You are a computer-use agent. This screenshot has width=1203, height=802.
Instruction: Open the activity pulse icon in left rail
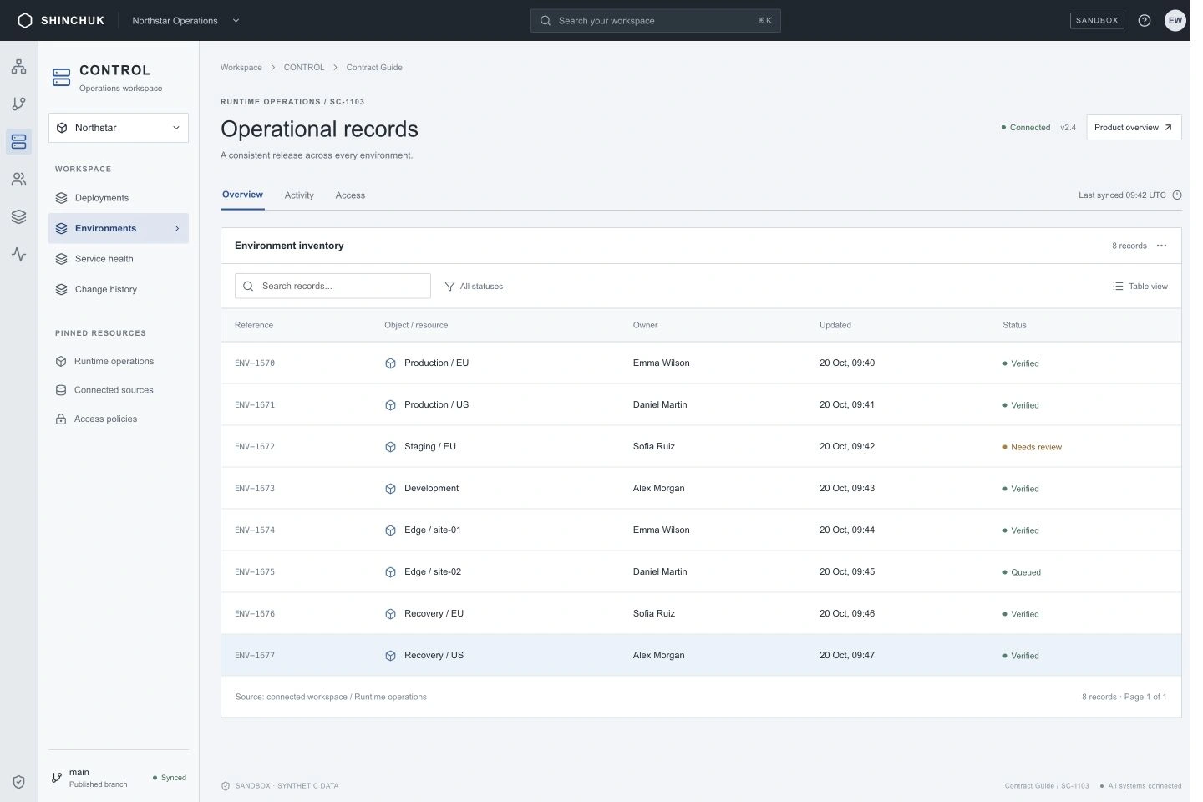click(x=18, y=255)
